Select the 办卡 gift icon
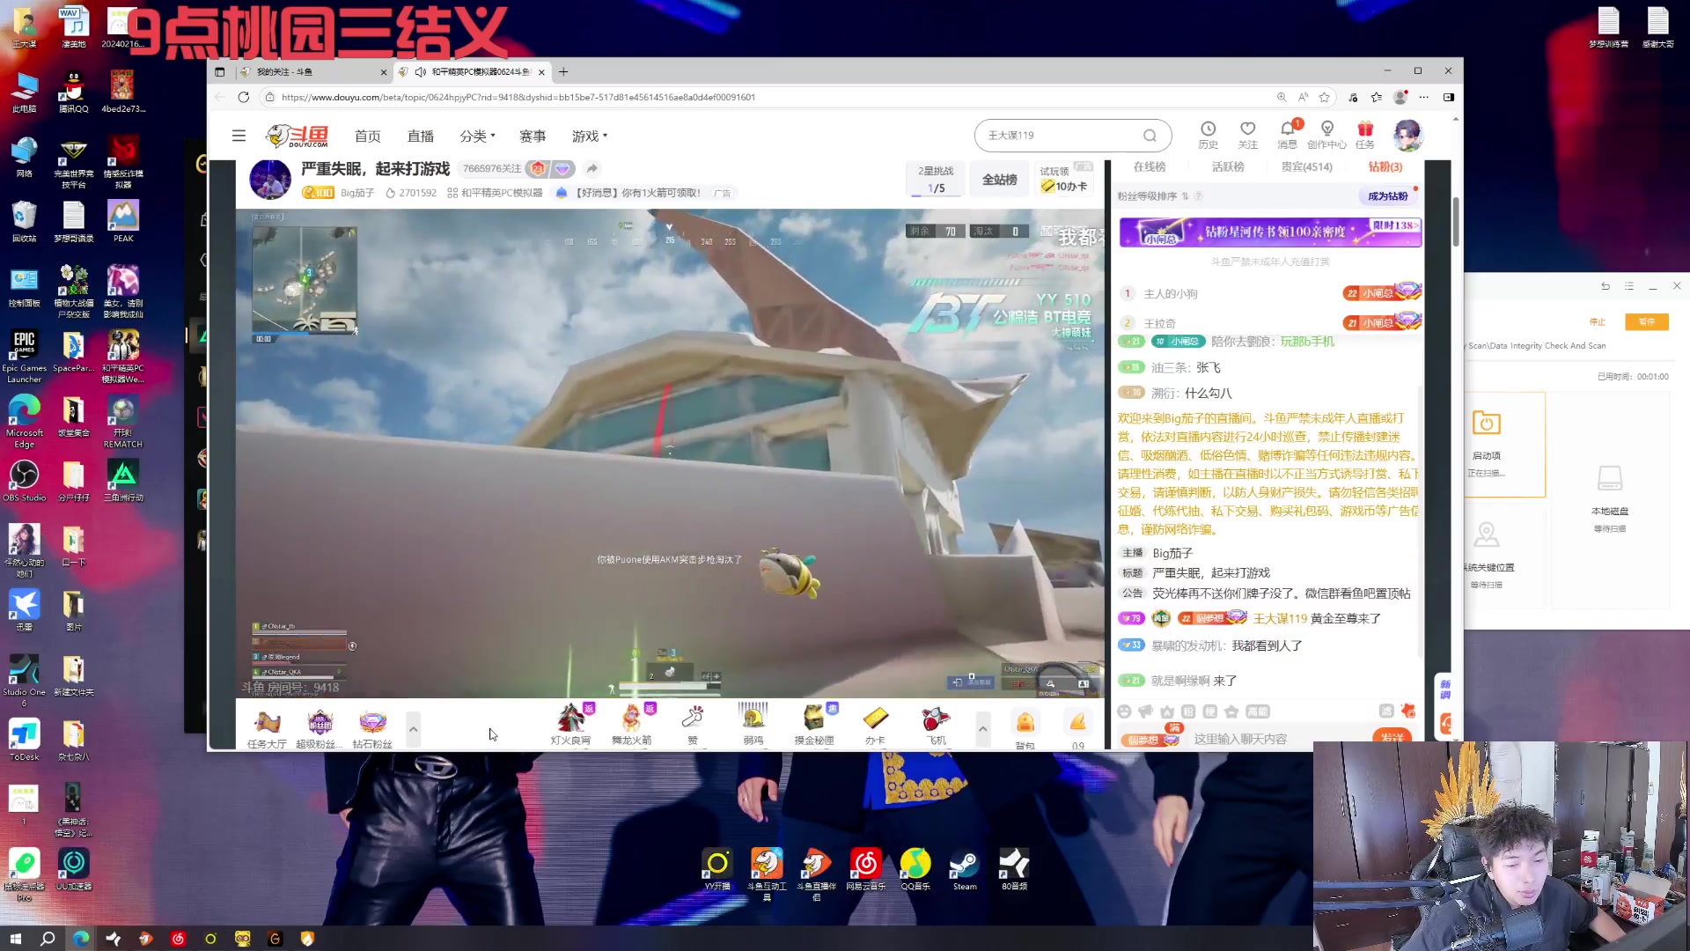 point(875,725)
